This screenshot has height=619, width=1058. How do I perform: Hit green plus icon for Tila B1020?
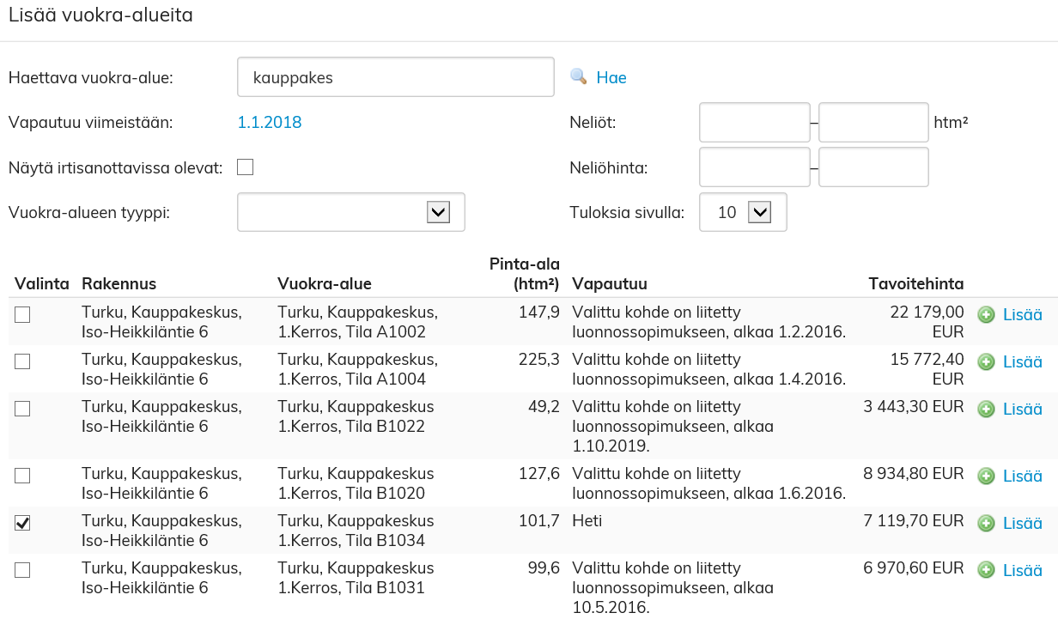pos(987,476)
